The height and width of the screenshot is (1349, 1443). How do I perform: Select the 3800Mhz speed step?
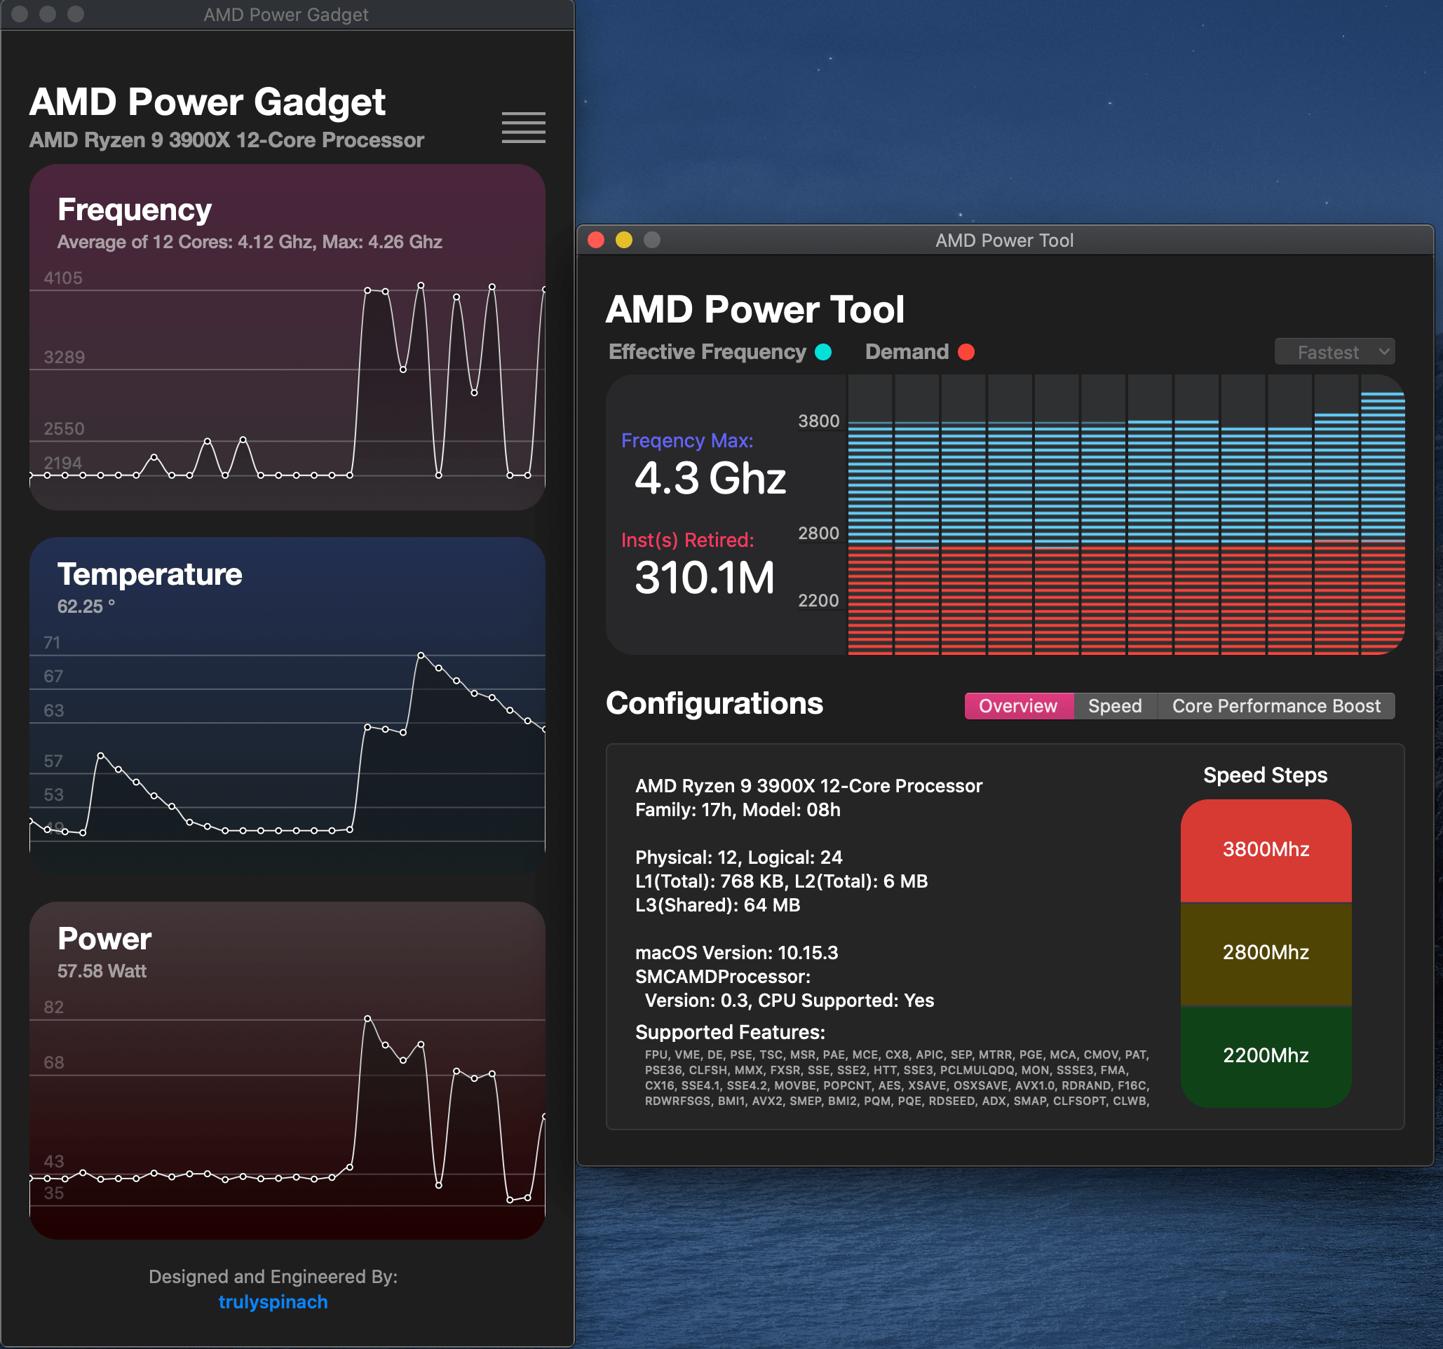(1265, 849)
